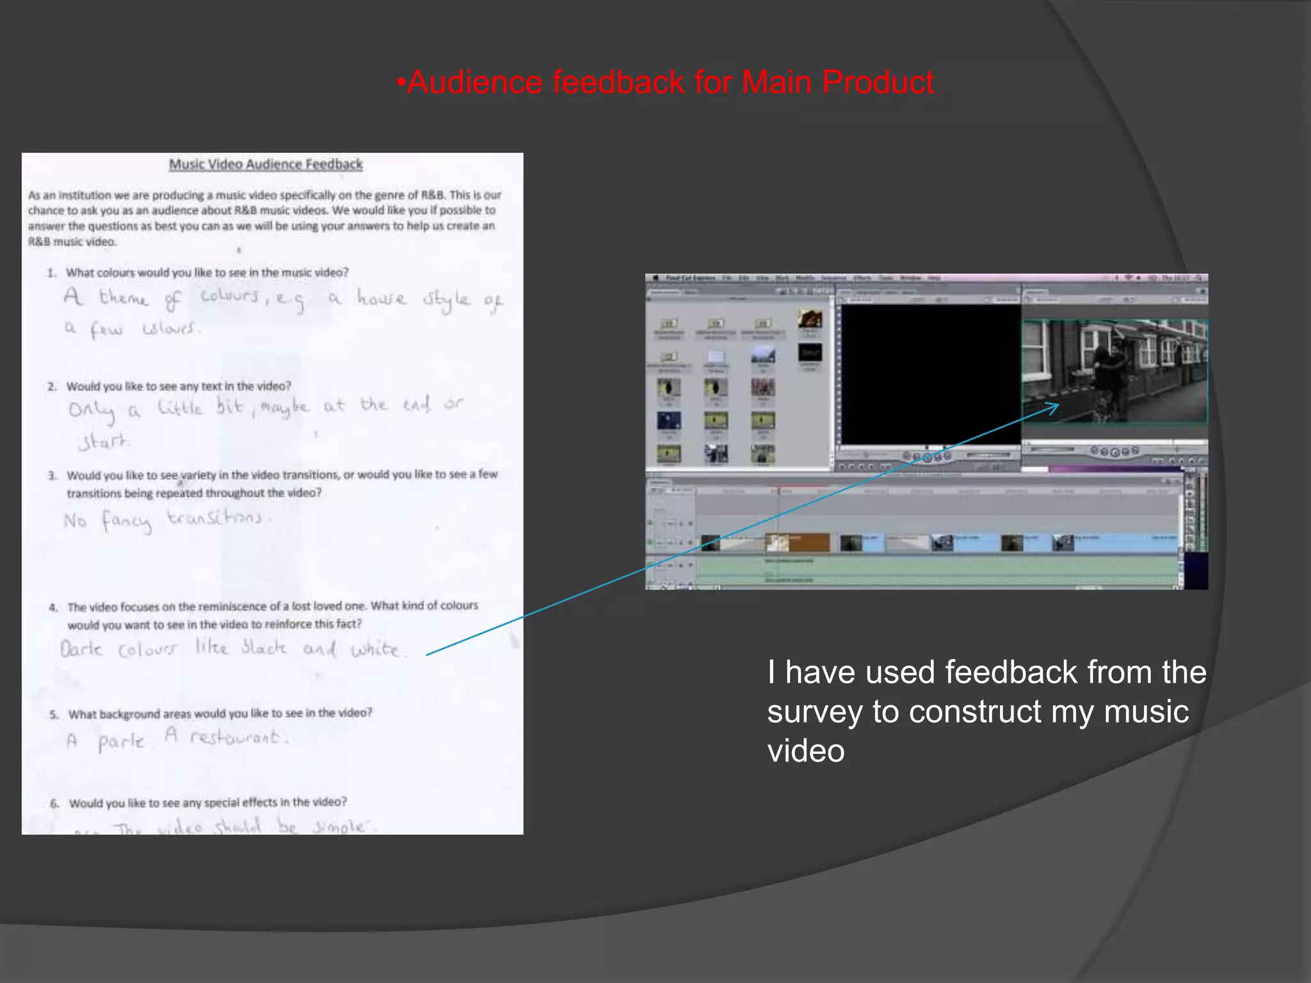Select the brown clip on the timeline video track
This screenshot has width=1311, height=983.
click(810, 543)
